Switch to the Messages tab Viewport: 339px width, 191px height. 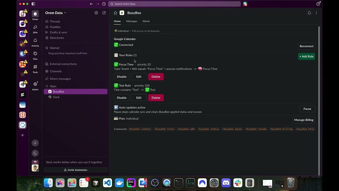(132, 21)
